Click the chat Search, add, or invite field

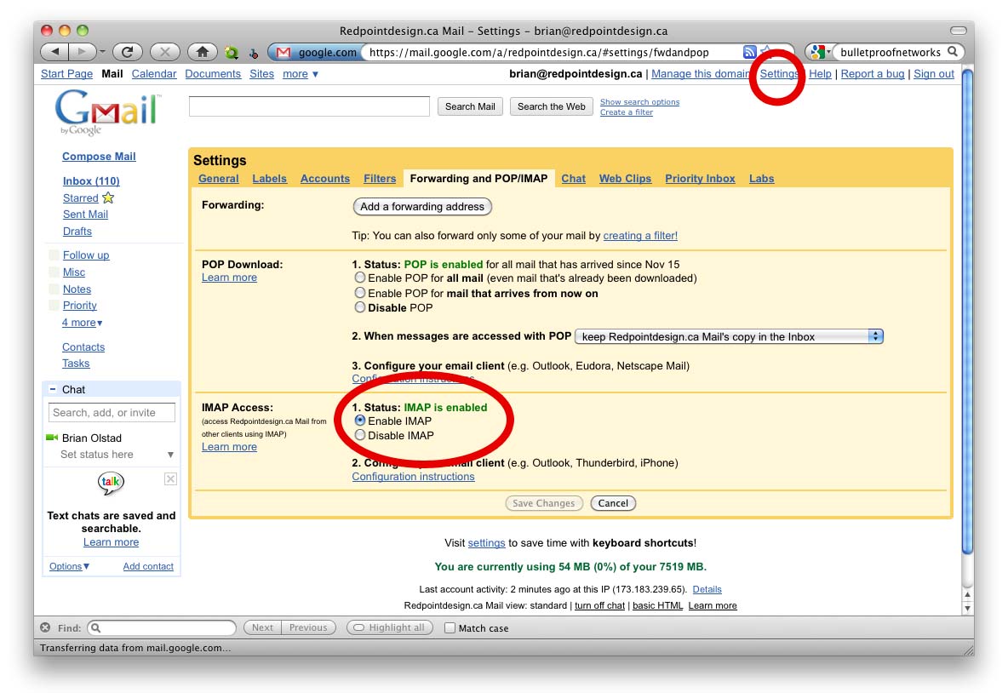click(112, 413)
